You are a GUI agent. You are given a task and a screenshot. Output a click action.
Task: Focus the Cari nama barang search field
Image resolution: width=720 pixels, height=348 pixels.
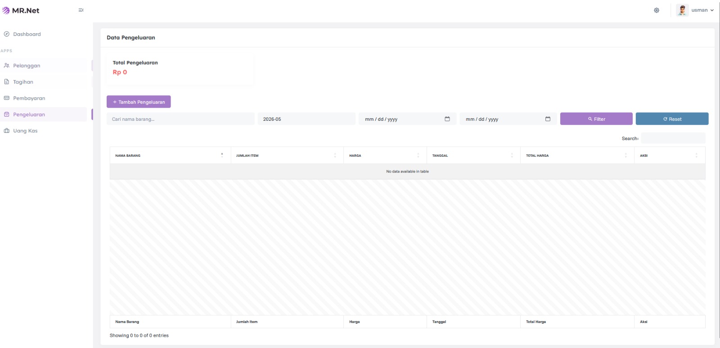(180, 119)
